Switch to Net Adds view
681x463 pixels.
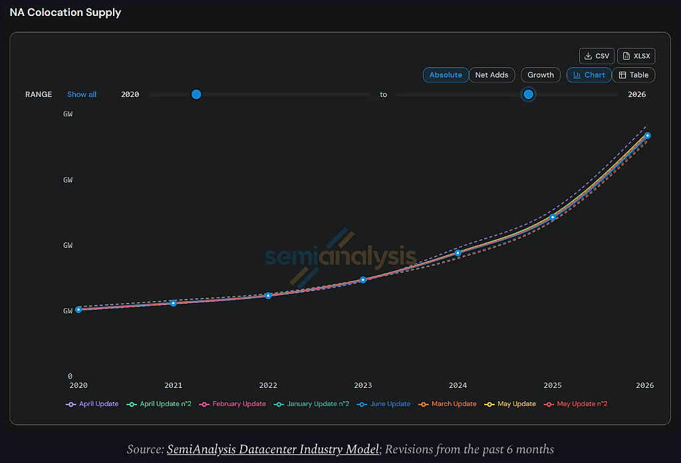click(491, 75)
